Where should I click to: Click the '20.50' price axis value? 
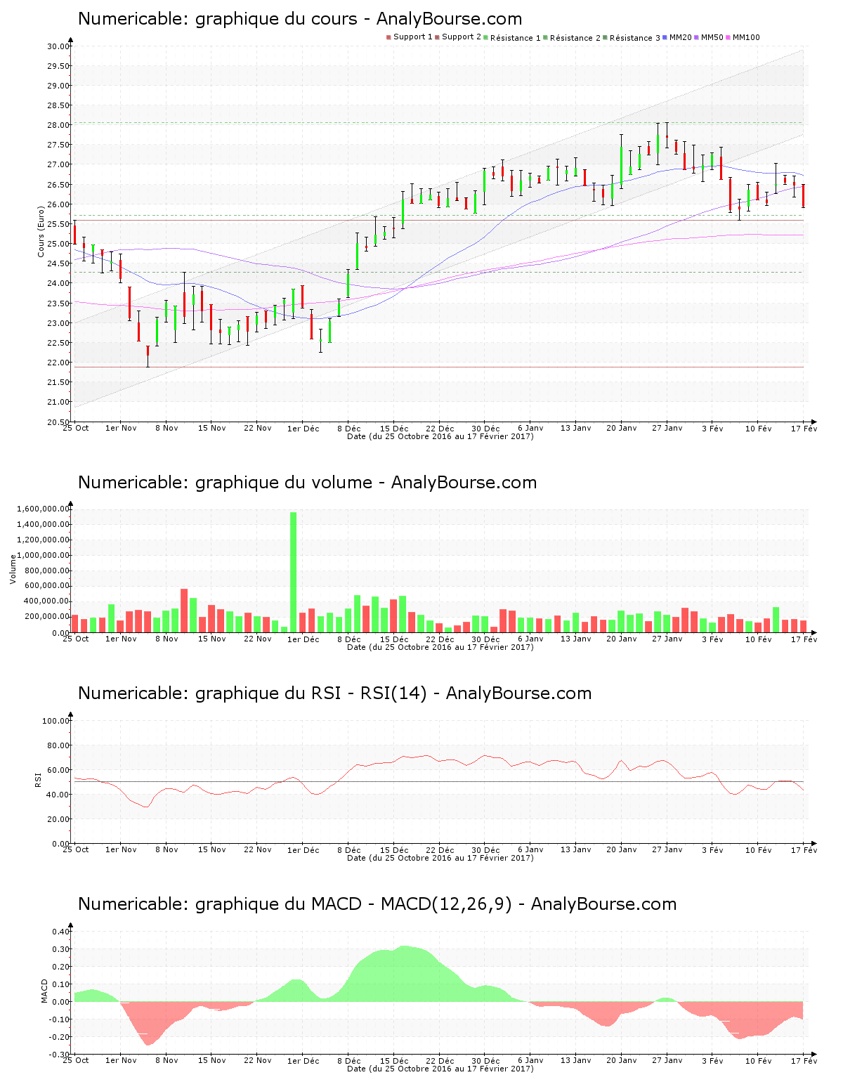58,422
